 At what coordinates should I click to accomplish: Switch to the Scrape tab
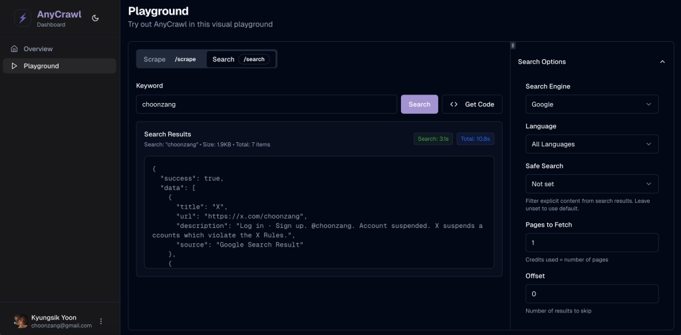click(171, 59)
